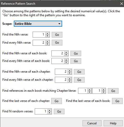Open Help for Reference Pattern Search

[113, 123]
